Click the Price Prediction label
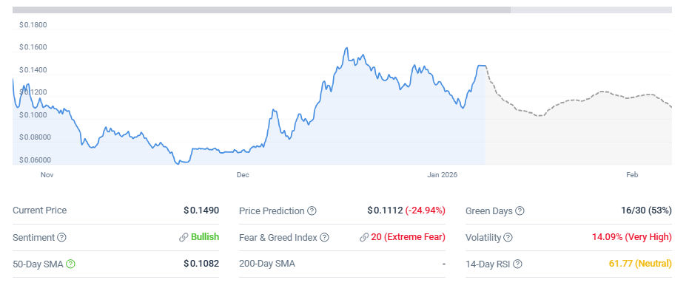The image size is (689, 291). point(272,210)
